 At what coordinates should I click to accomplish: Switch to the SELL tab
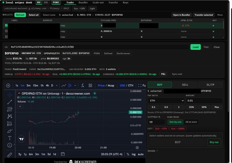click(x=185, y=85)
